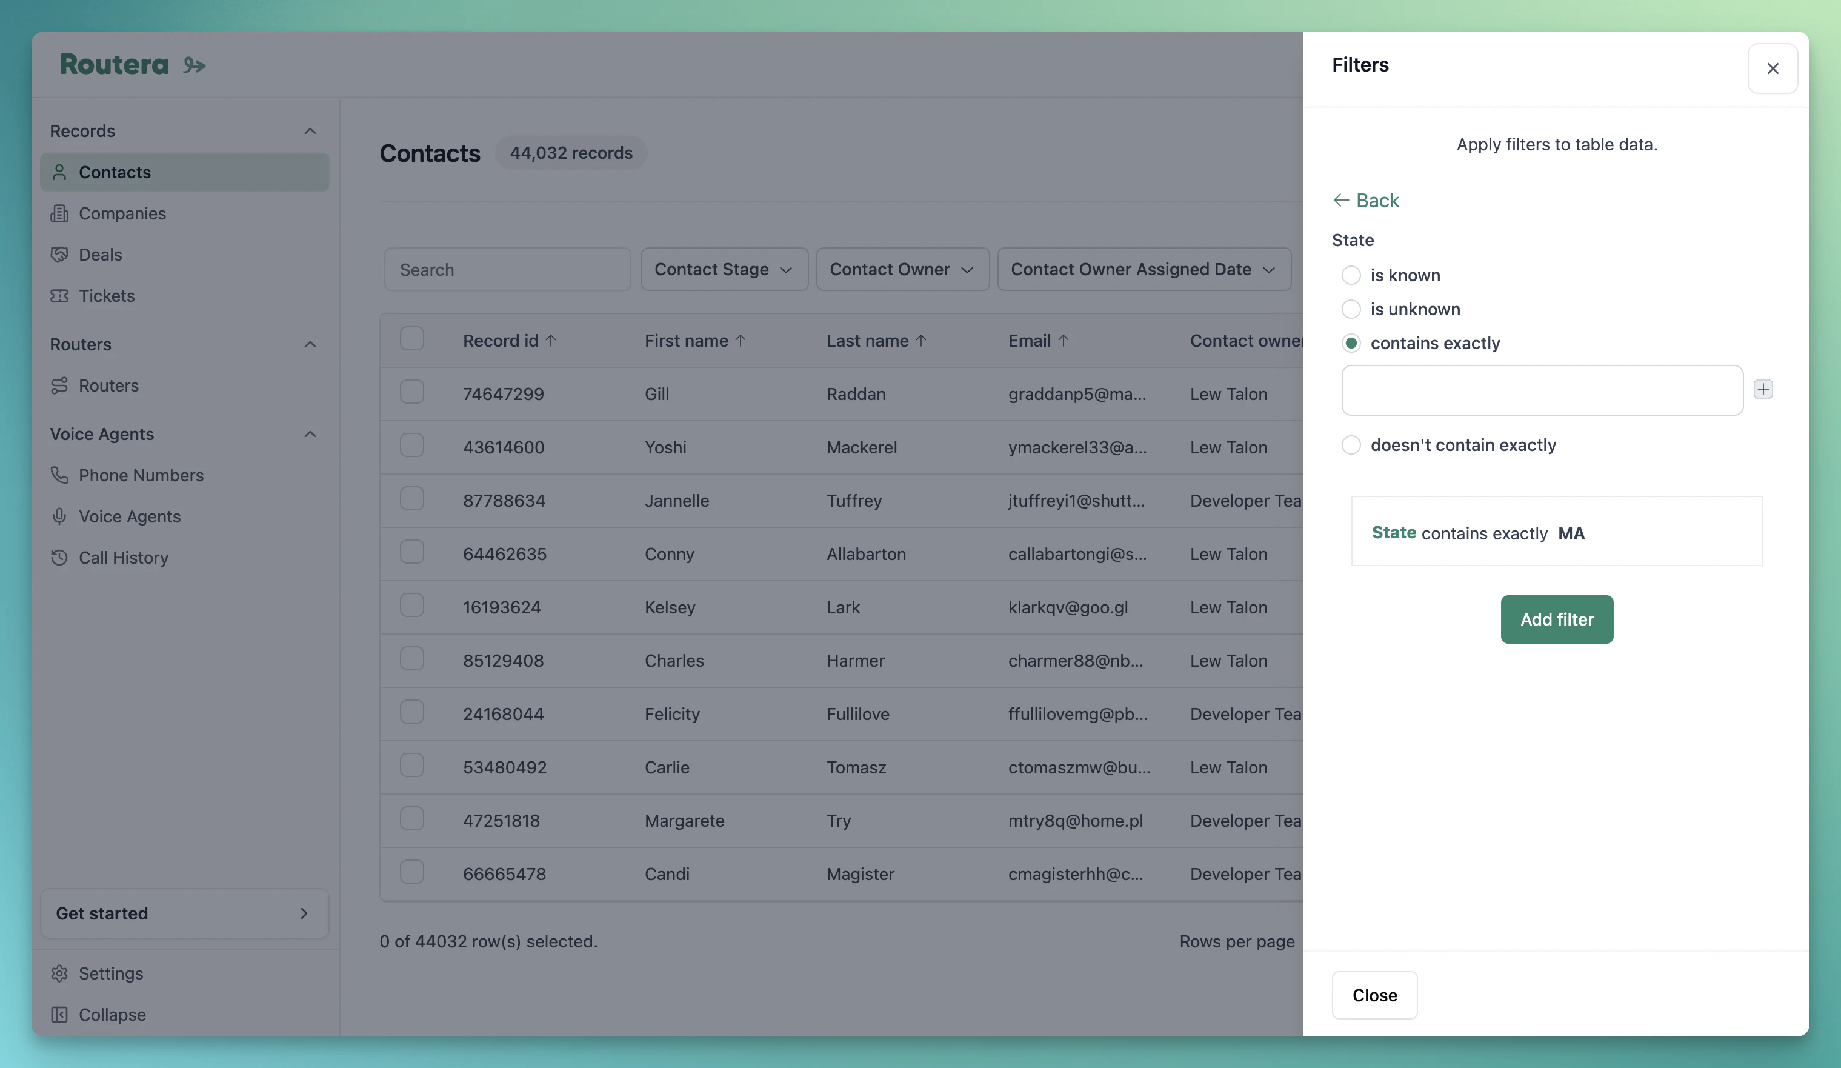
Task: Open Phone Numbers in the sidebar
Action: pos(185,476)
